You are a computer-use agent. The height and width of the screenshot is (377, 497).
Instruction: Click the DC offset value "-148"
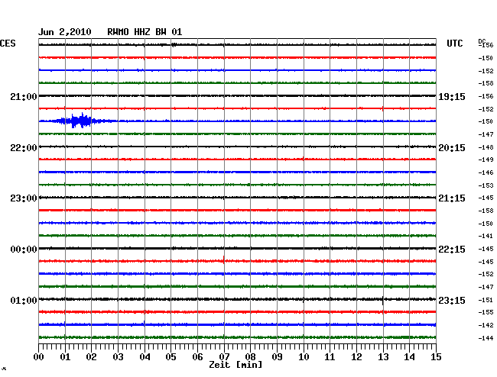tap(486, 147)
